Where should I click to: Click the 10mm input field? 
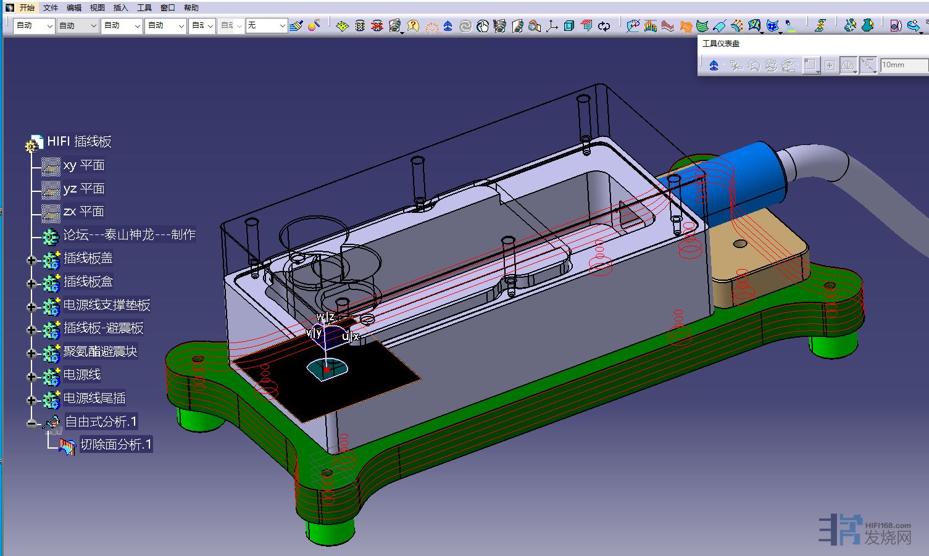[x=902, y=65]
